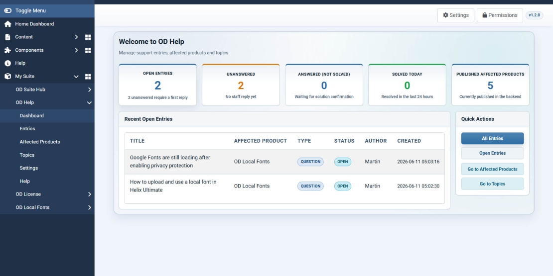Click date 2026-06-11 05:03:16
The image size is (553, 276).
pos(418,162)
